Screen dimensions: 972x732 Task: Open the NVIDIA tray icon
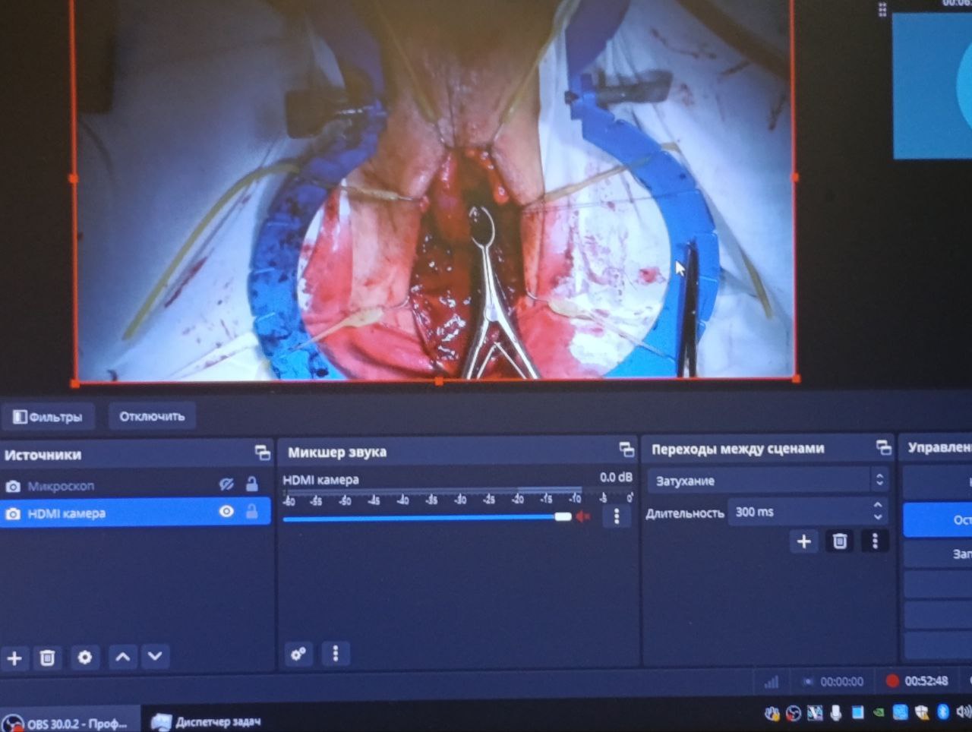879,713
